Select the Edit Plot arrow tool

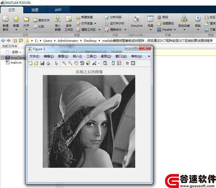[x=56, y=63]
